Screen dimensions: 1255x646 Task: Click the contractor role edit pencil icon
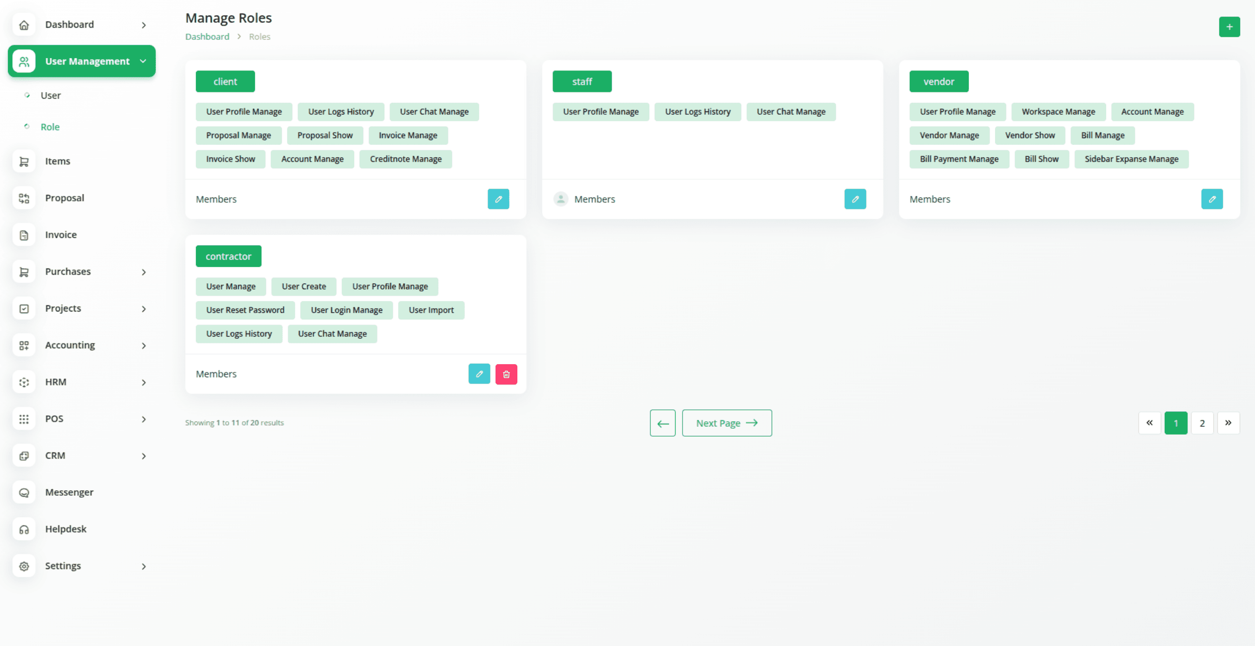pos(479,374)
